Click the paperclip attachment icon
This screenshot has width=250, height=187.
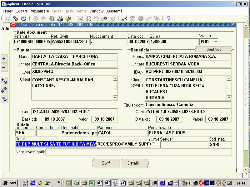point(149,19)
